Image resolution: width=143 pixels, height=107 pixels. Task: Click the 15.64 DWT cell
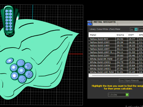(x=132, y=65)
